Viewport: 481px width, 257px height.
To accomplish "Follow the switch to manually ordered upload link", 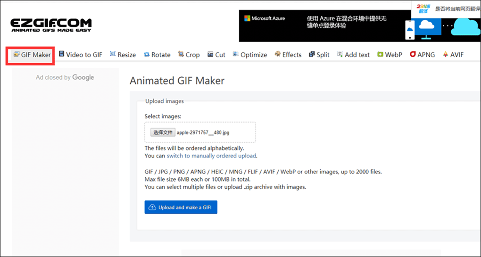I will coord(211,156).
